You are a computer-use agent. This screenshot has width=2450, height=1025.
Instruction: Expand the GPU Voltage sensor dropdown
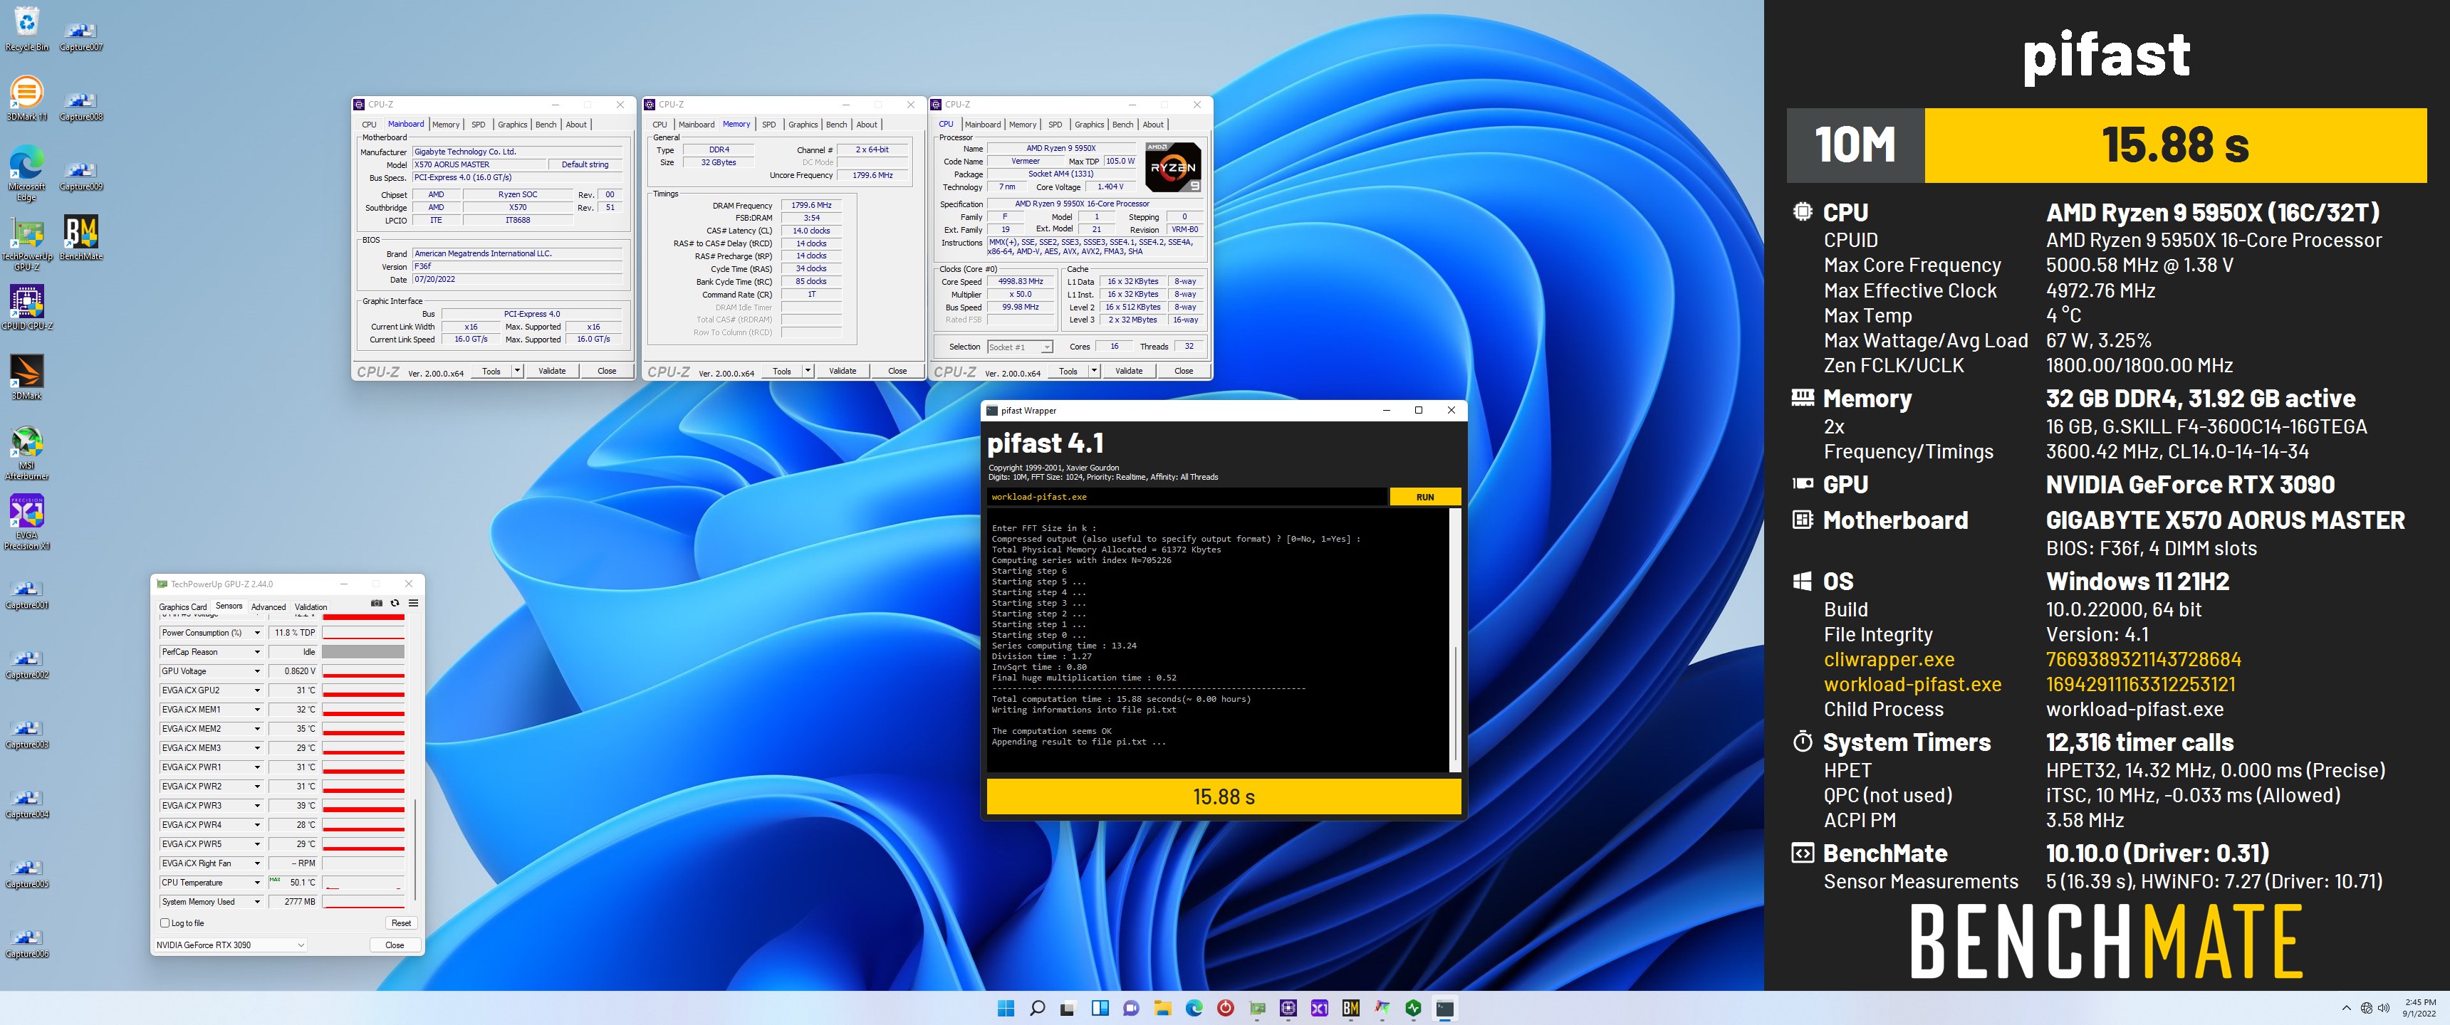[257, 671]
